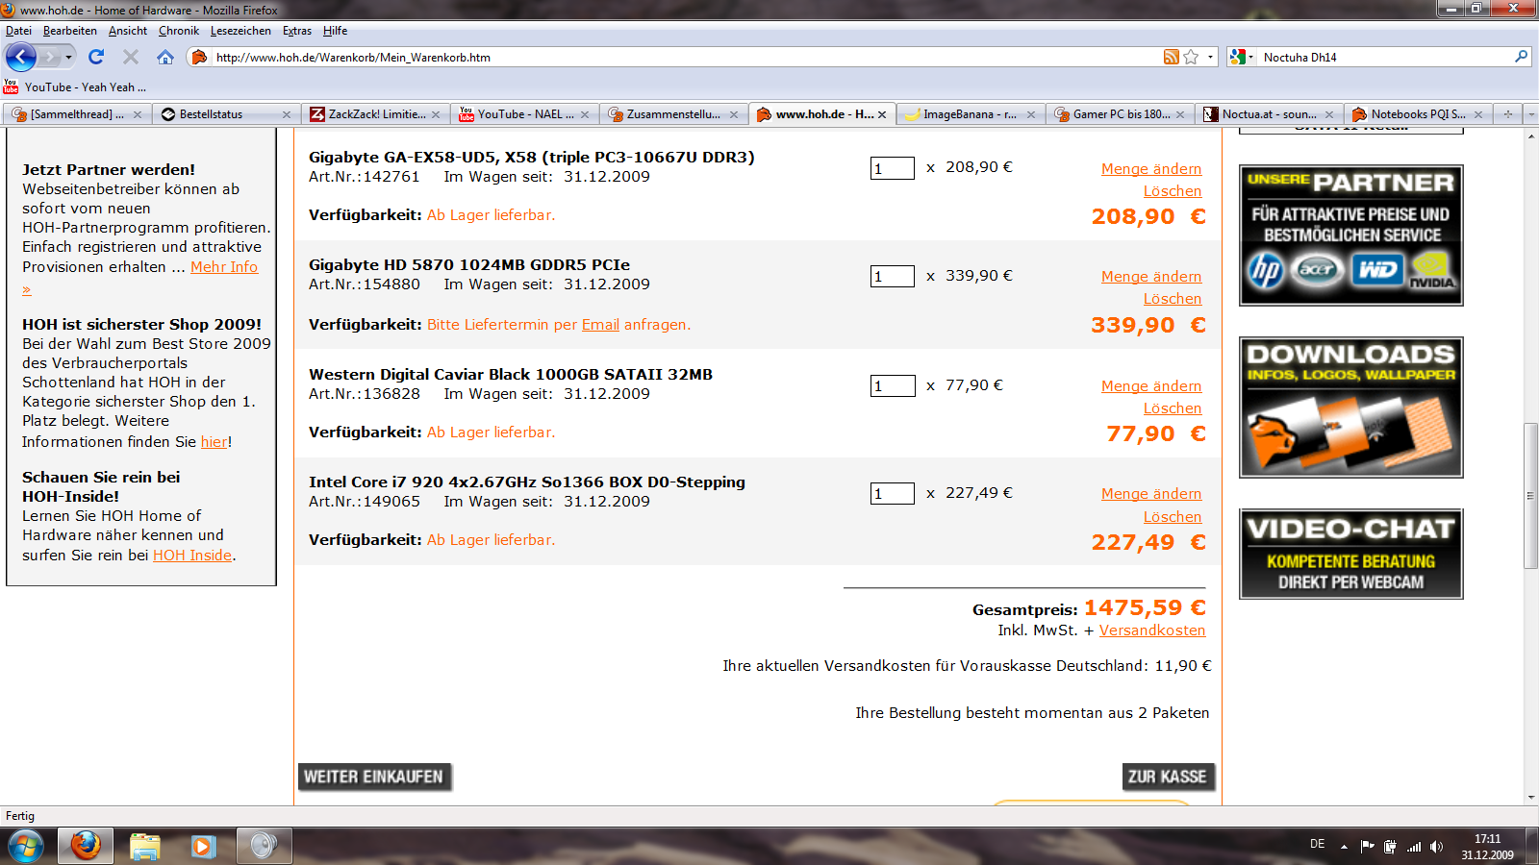1539x865 pixels.
Task: Switch to the Bestellstatus tab
Action: click(225, 114)
